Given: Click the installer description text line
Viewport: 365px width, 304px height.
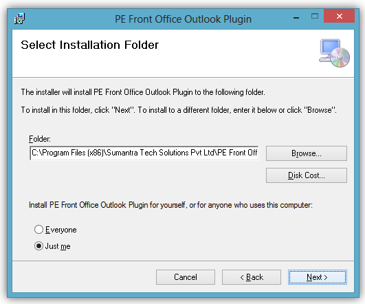Looking at the screenshot, I should (x=143, y=92).
